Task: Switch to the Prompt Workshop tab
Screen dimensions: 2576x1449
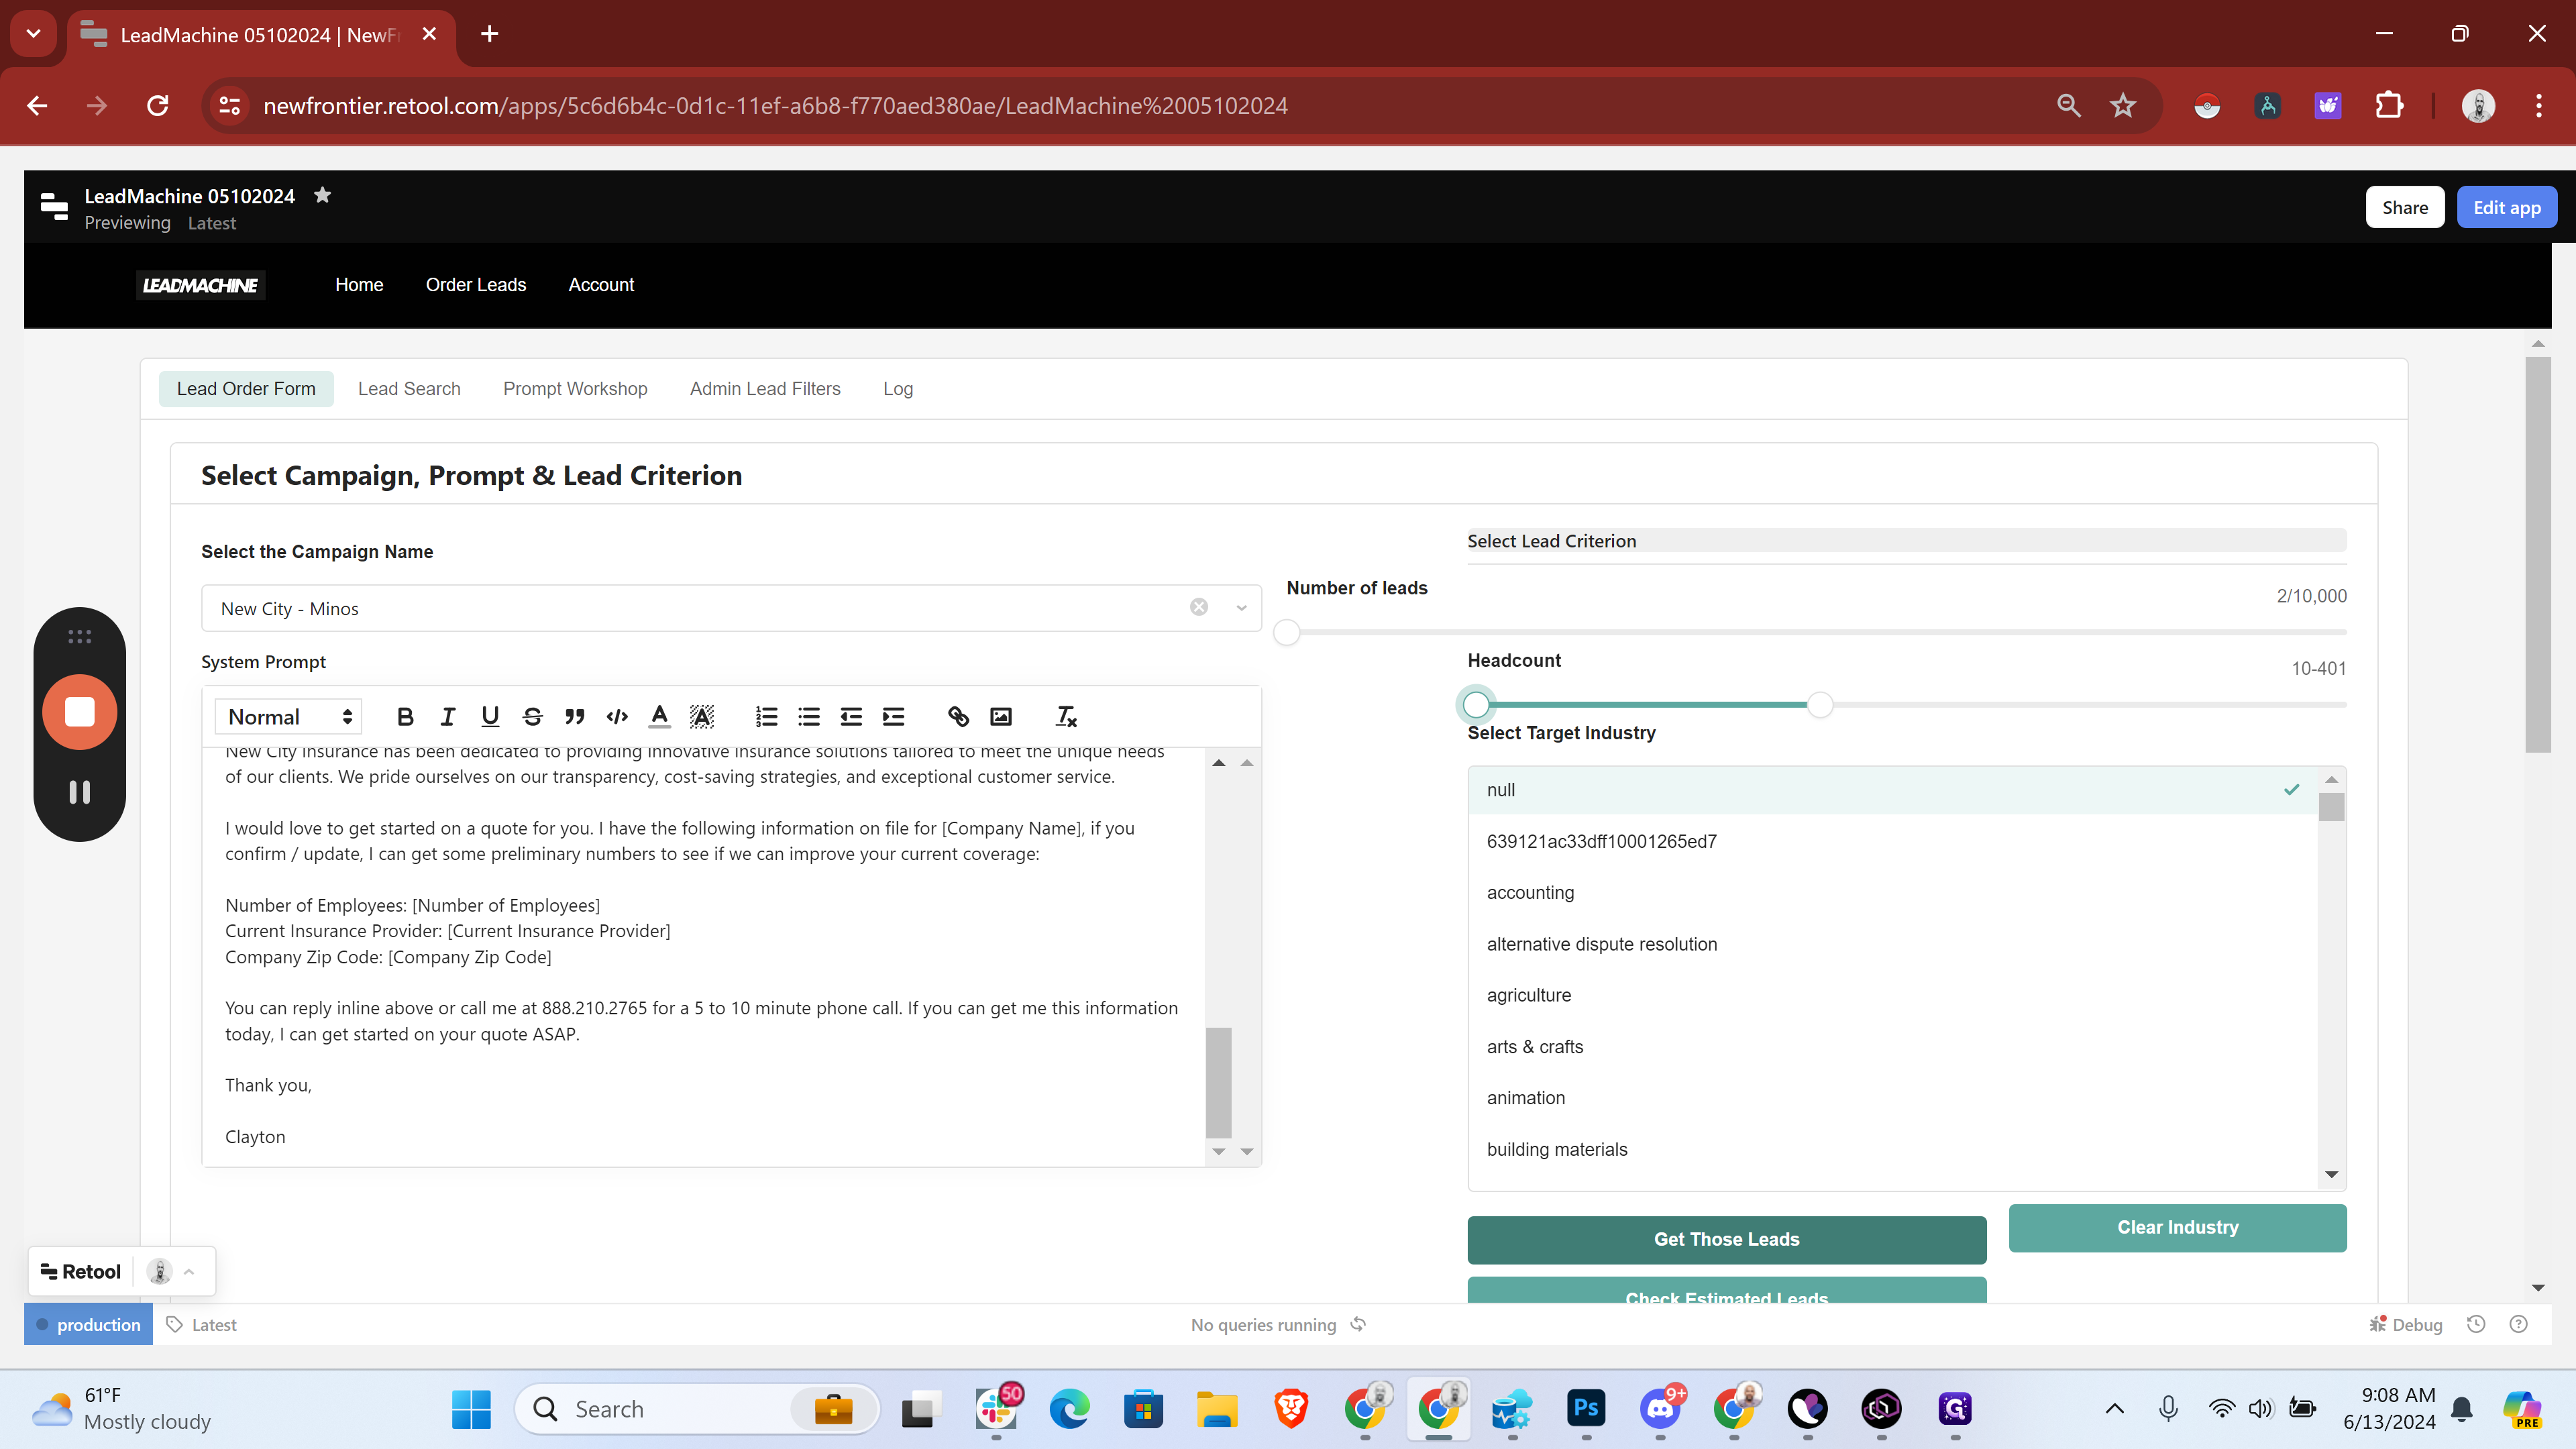Action: pyautogui.click(x=575, y=389)
